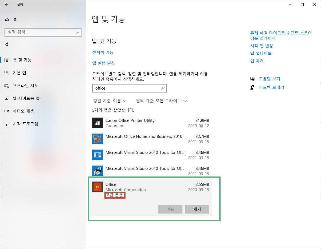This screenshot has height=249, width=321.
Task: Click the Office app name text
Action: [111, 184]
